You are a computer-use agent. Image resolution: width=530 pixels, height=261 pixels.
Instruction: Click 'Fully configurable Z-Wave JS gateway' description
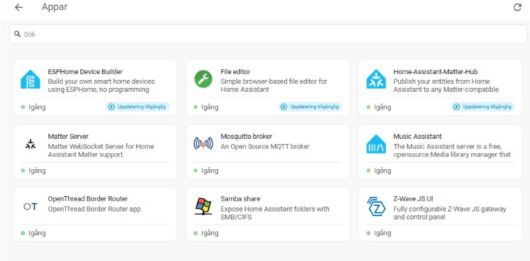450,213
